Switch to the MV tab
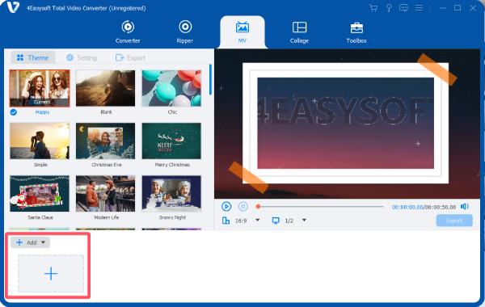This screenshot has width=485, height=307. [x=242, y=32]
